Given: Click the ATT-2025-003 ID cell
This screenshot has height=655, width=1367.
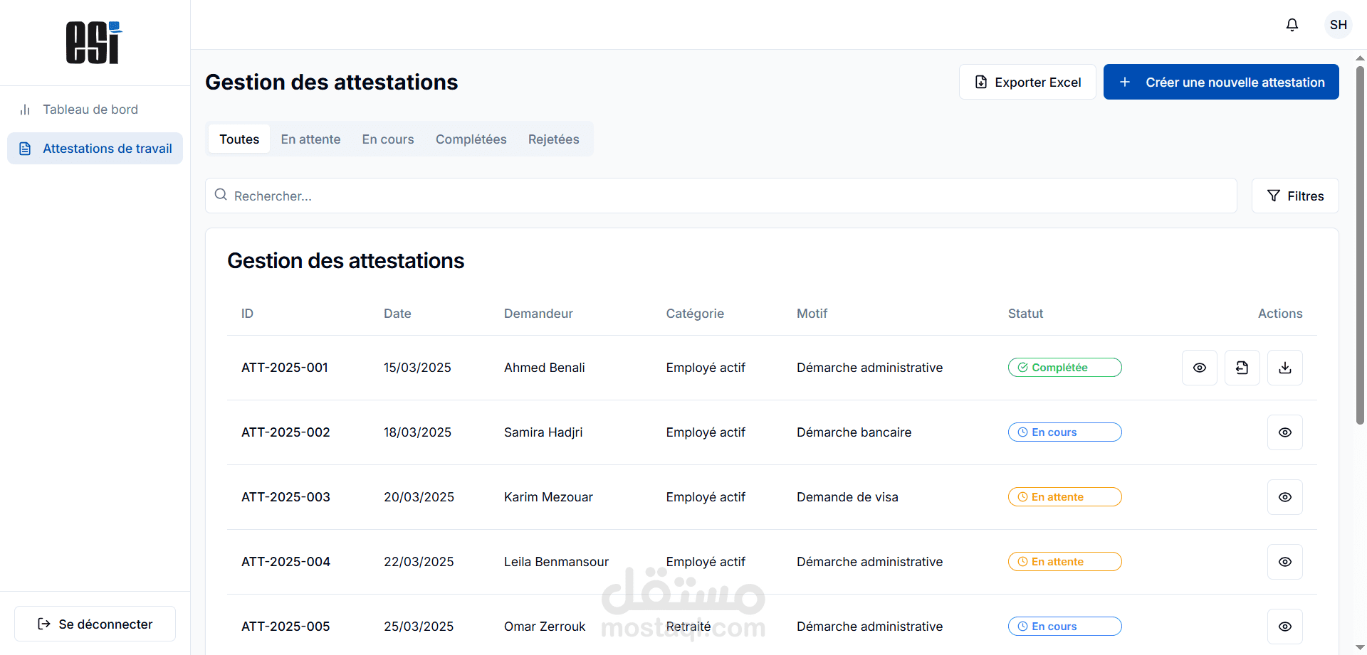Looking at the screenshot, I should click(286, 497).
